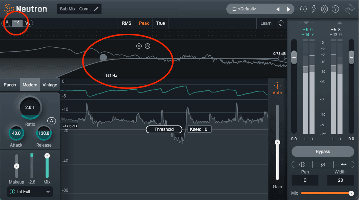Open the help question mark
This screenshot has height=200, width=359.
point(335,9)
